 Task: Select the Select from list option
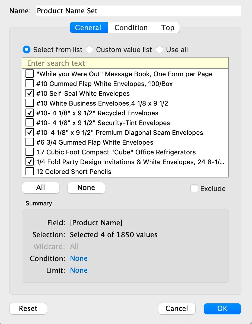coord(27,50)
